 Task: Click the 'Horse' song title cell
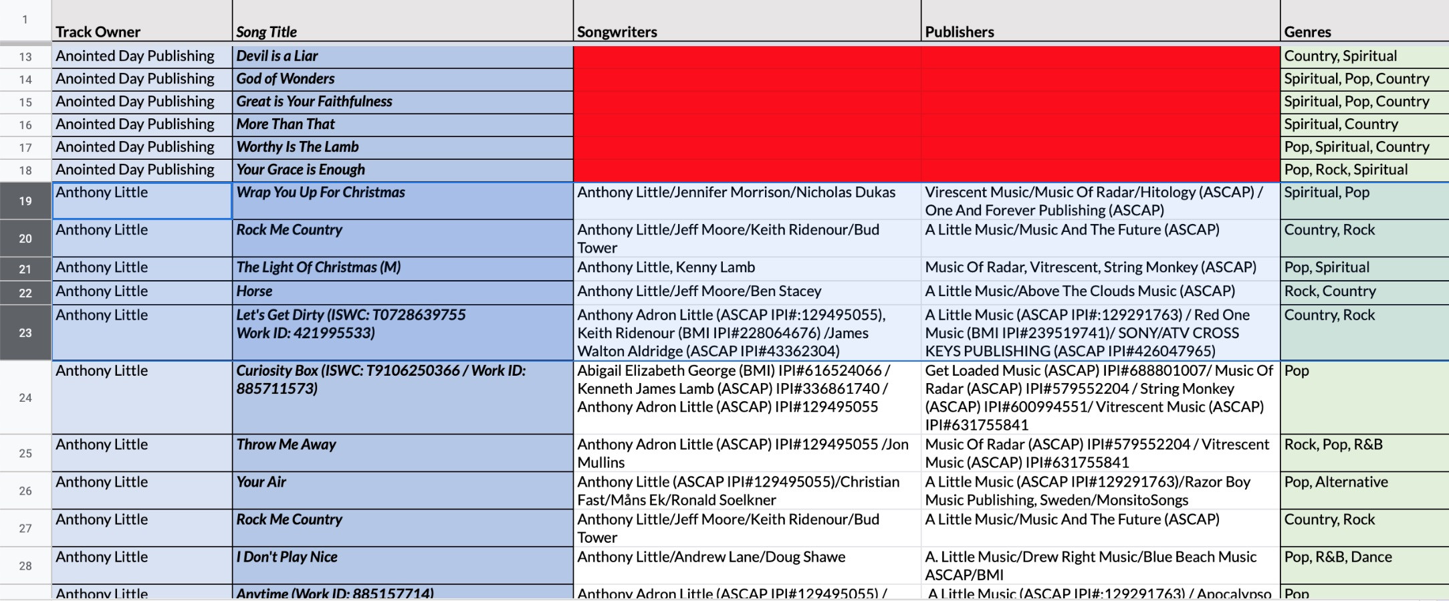[403, 293]
